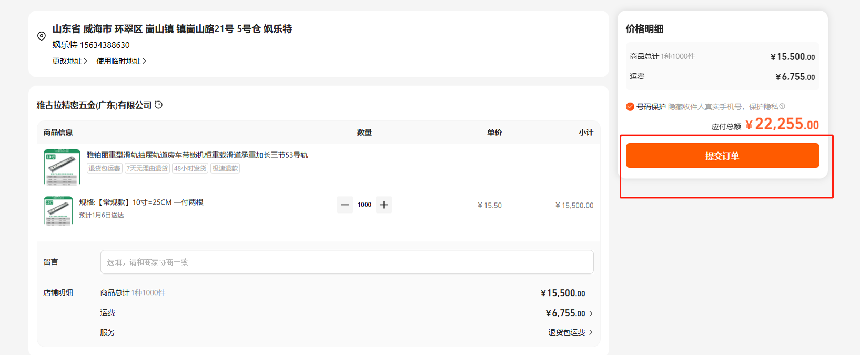Click the plus quantity button
The image size is (860, 355).
click(384, 205)
